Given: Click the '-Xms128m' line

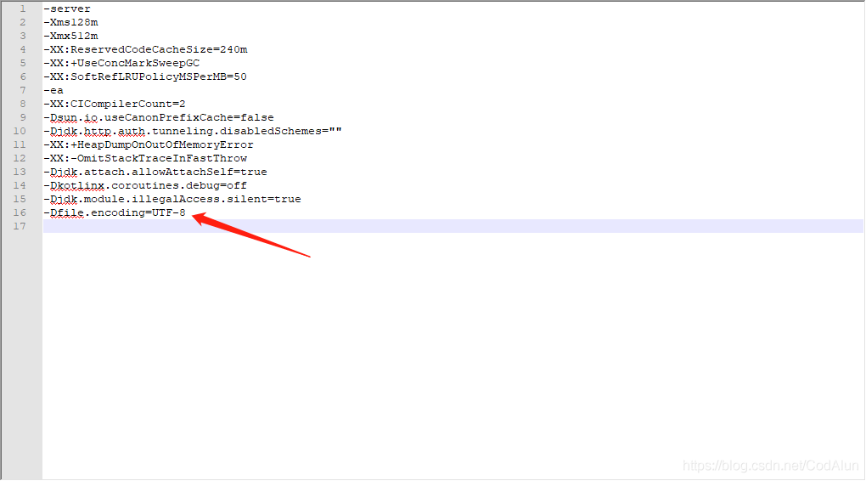Looking at the screenshot, I should tap(70, 23).
